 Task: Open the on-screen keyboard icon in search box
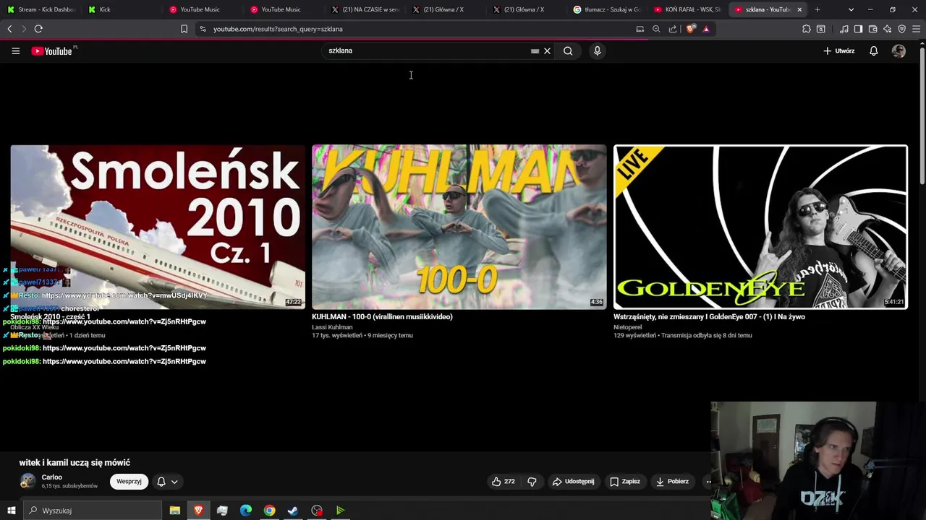tap(535, 51)
